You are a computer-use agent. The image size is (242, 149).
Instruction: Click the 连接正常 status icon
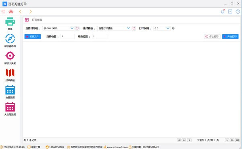[29, 147]
